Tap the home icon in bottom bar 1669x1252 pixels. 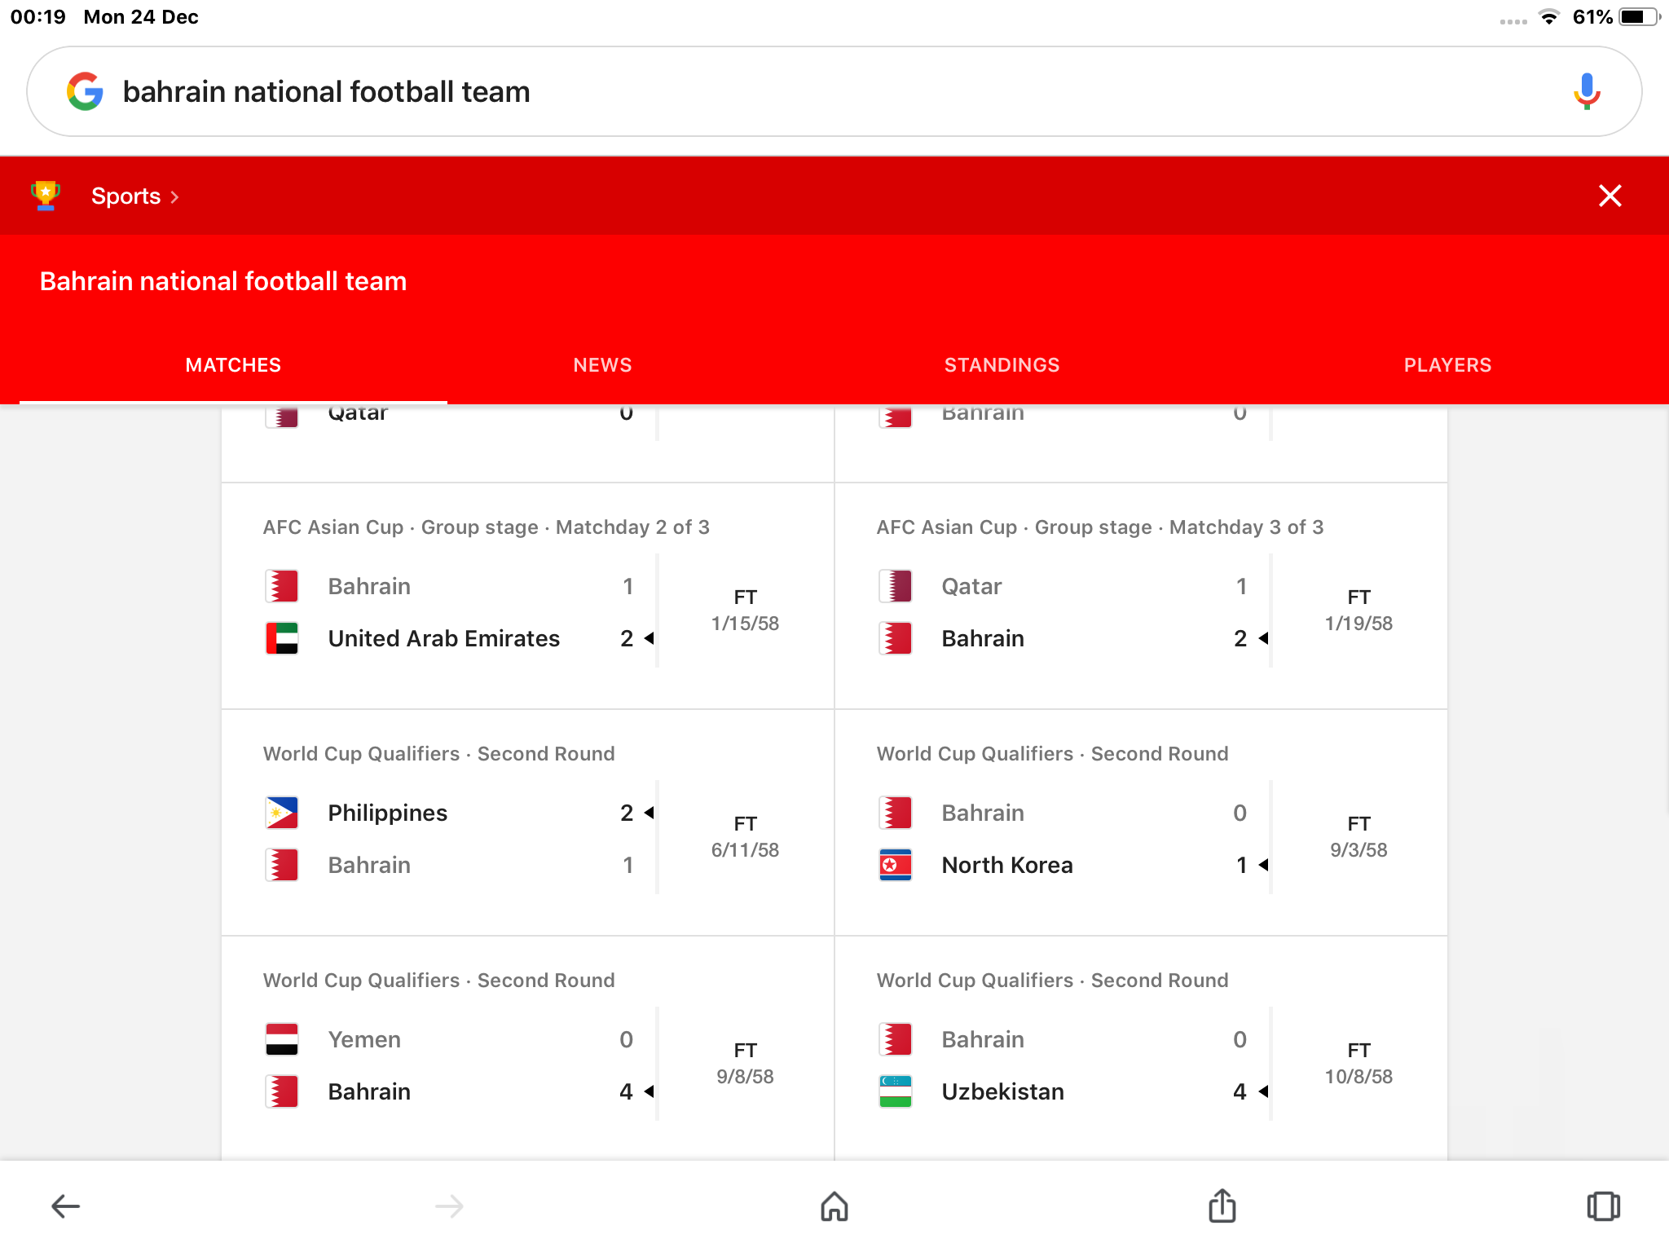(x=834, y=1206)
